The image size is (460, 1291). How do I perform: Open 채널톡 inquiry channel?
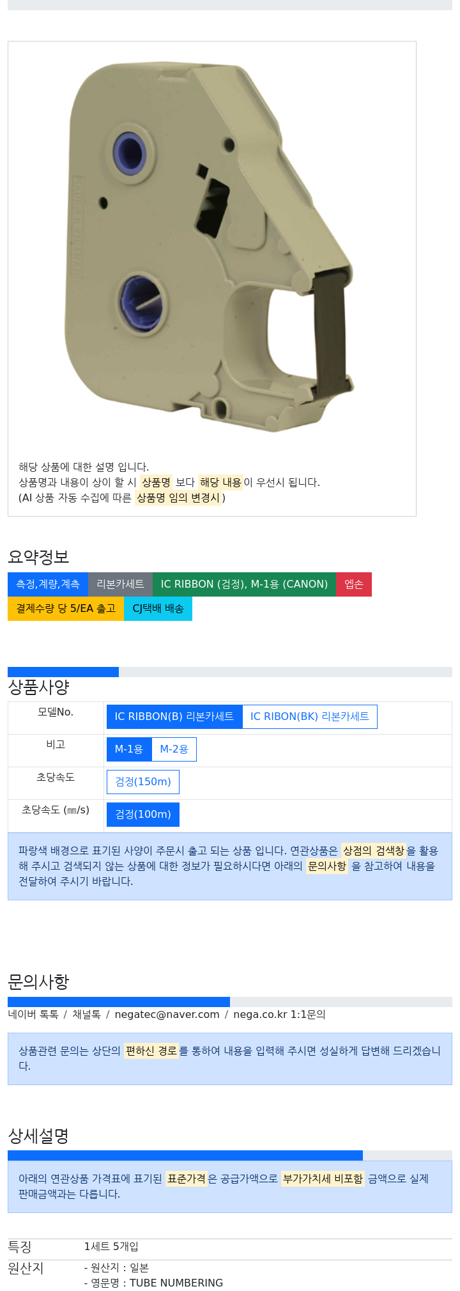[x=86, y=1015]
